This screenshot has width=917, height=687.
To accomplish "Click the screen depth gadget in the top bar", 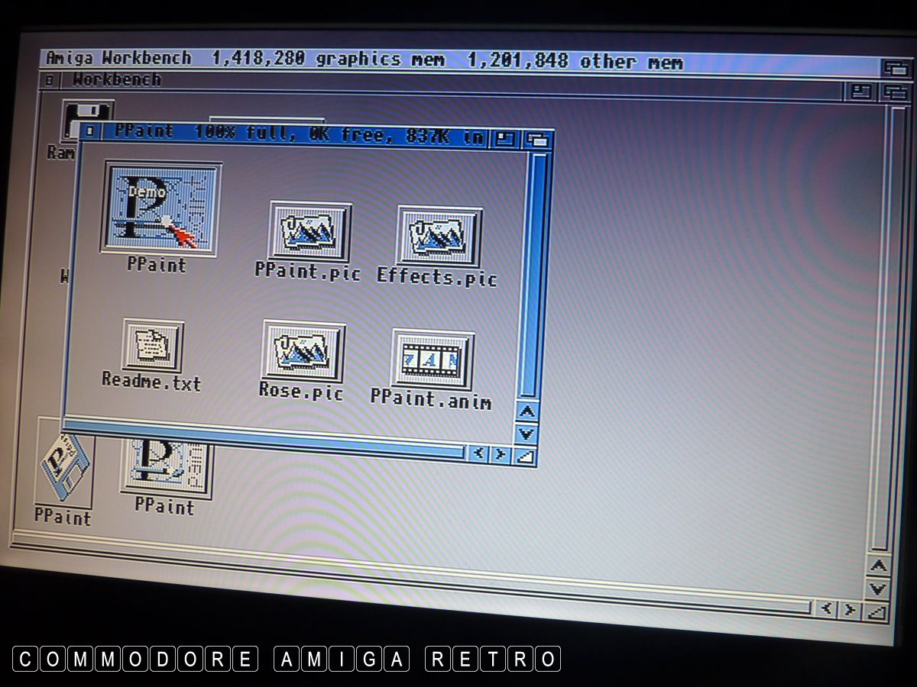I will (x=894, y=68).
